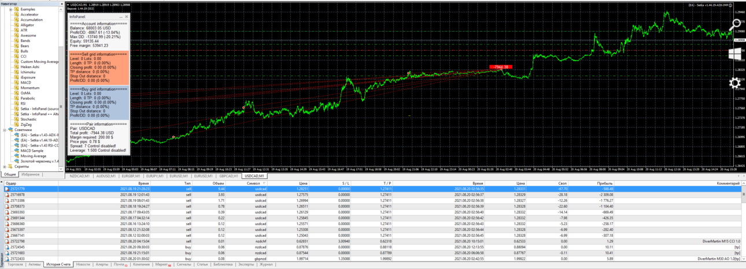746x269 pixels.
Task: Open the Accelerator indicator in Navigator
Action: click(29, 14)
